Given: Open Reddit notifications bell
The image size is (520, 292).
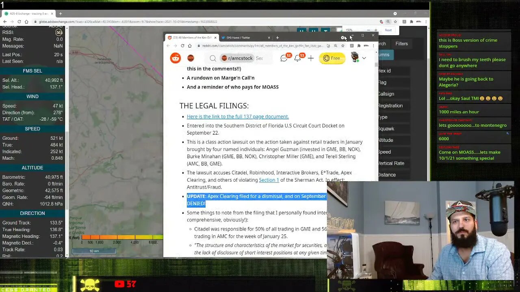Looking at the screenshot, I should tap(297, 58).
